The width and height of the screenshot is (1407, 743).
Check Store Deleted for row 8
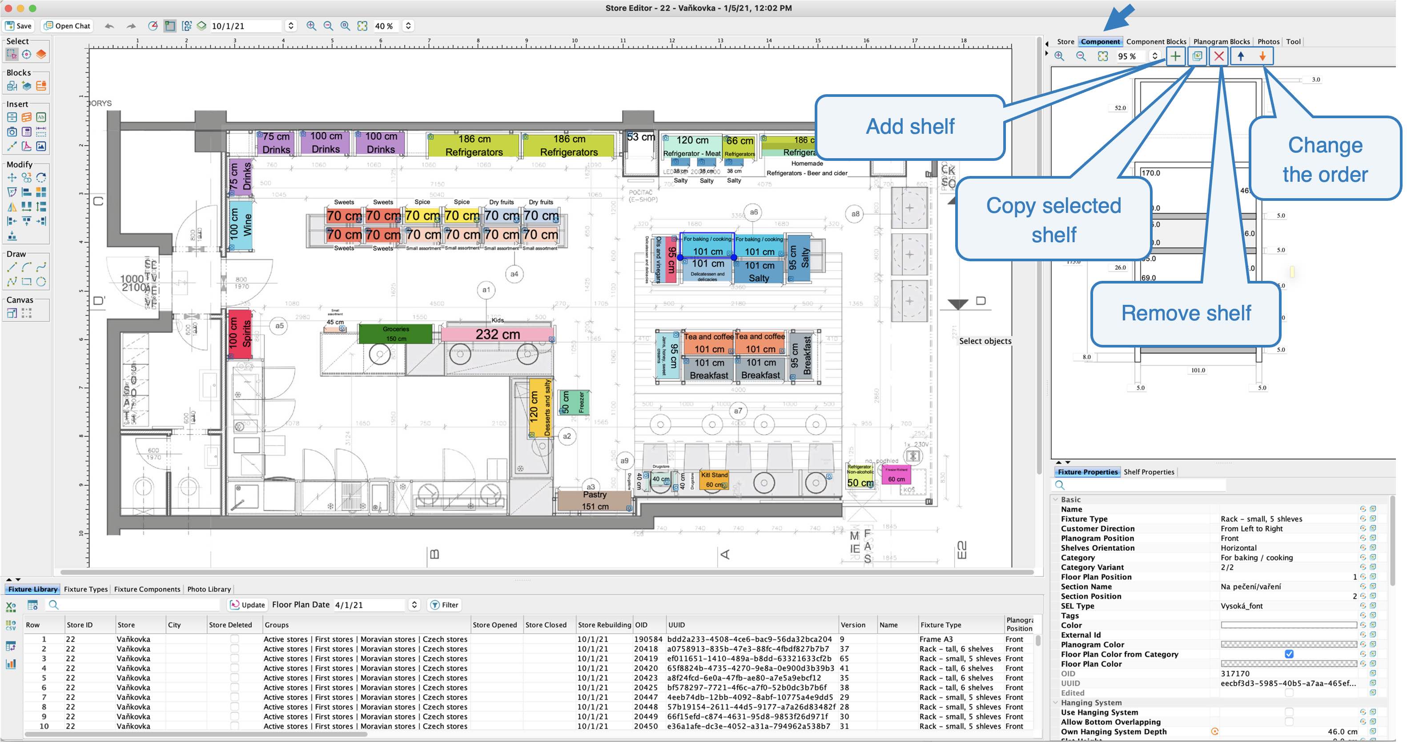coord(234,707)
